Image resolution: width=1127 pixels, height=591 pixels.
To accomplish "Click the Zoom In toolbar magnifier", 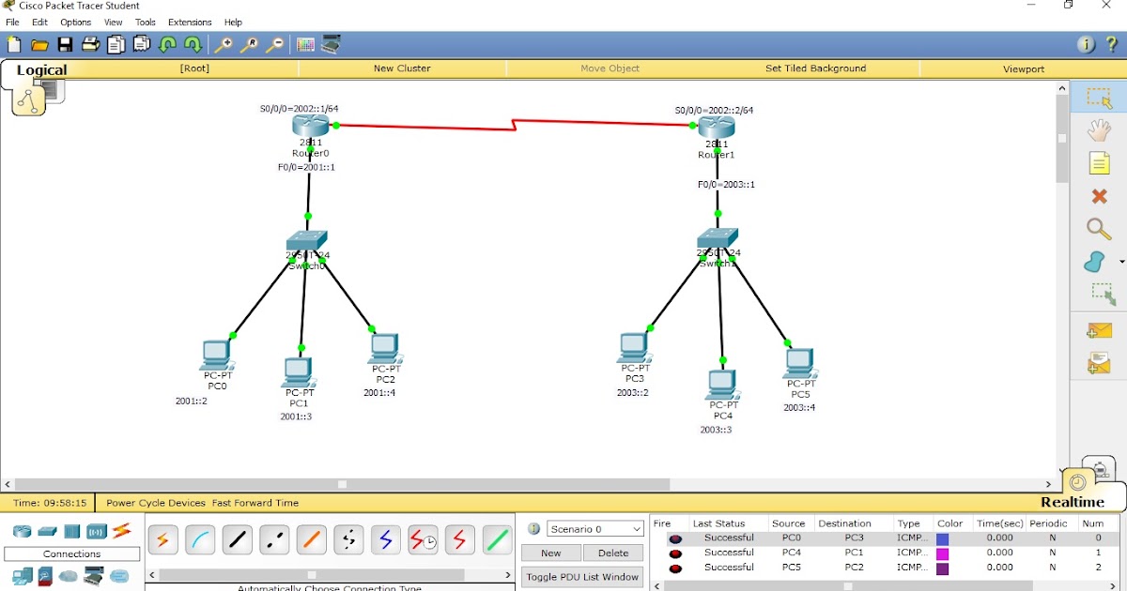I will coord(224,44).
